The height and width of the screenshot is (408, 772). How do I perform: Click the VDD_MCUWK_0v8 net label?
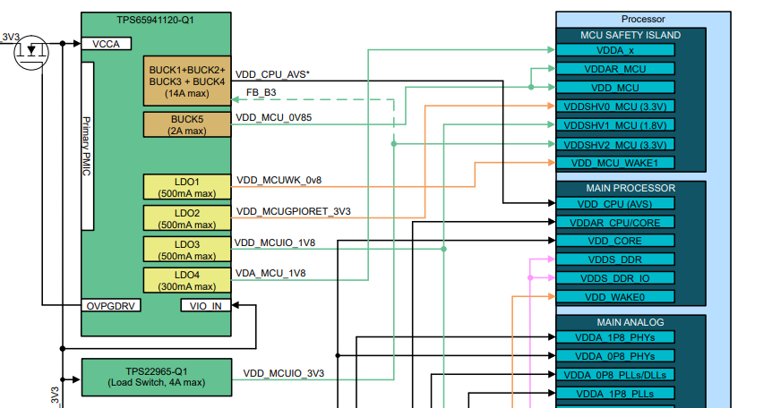(279, 180)
